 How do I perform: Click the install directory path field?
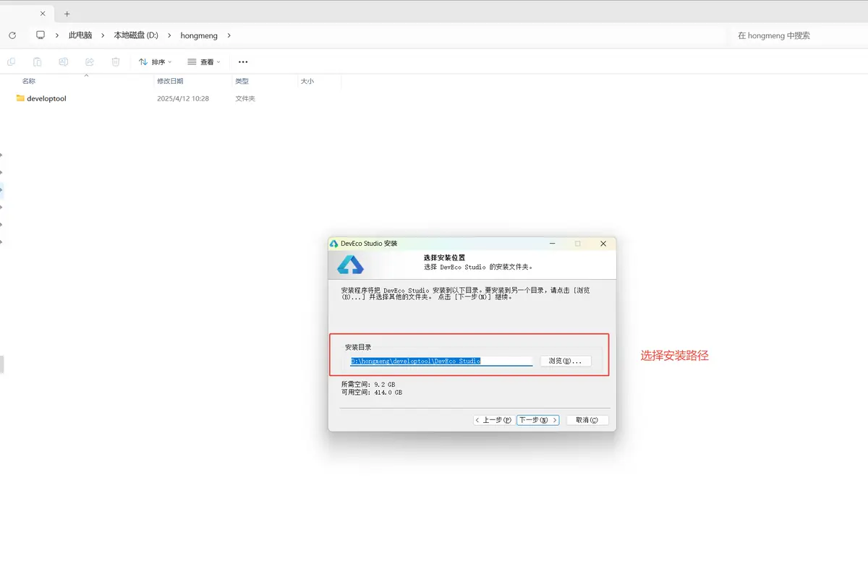441,361
